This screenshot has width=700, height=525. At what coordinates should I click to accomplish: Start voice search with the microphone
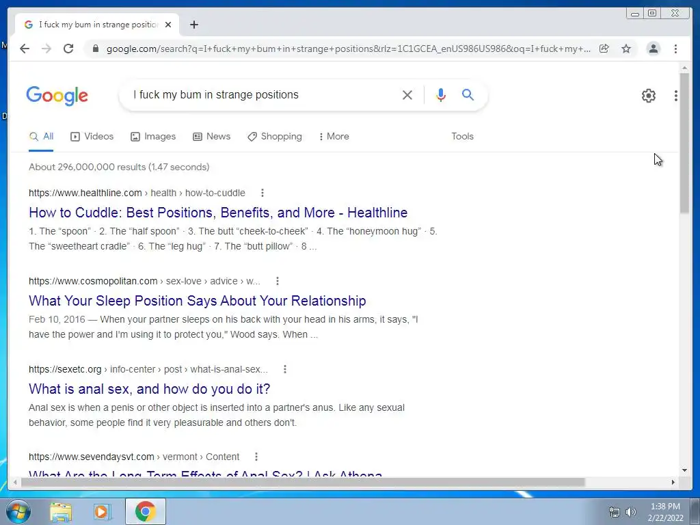tap(441, 94)
